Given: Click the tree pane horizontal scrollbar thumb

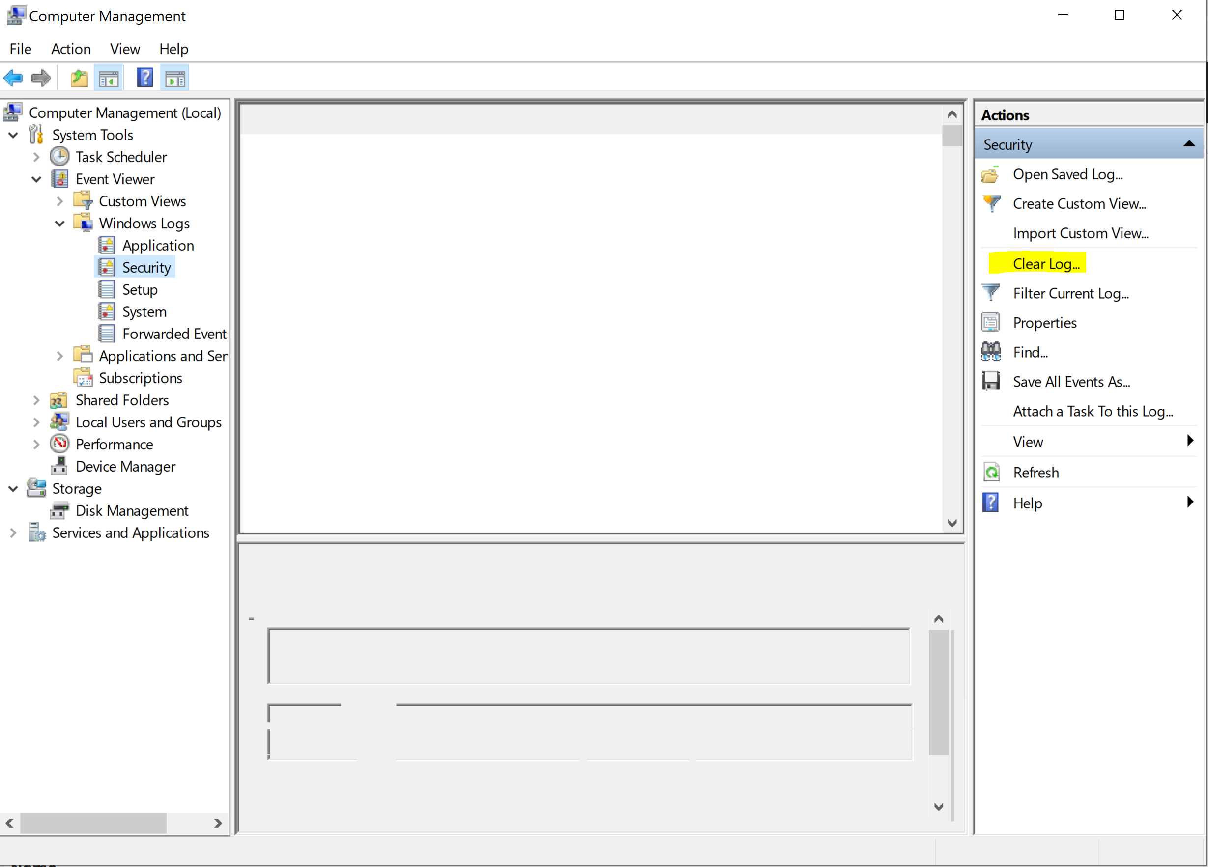Looking at the screenshot, I should (93, 823).
